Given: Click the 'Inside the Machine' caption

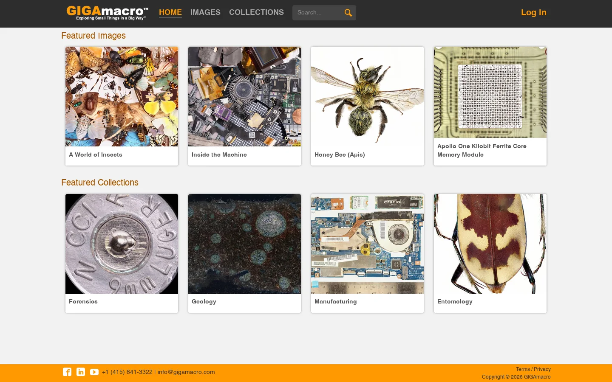Looking at the screenshot, I should coord(219,154).
